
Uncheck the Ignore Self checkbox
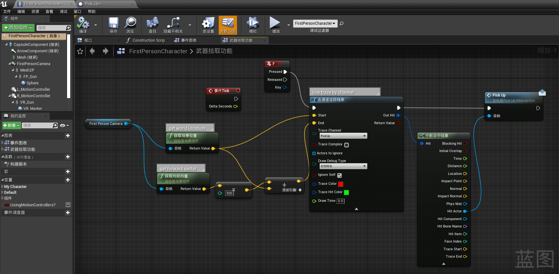[339, 176]
